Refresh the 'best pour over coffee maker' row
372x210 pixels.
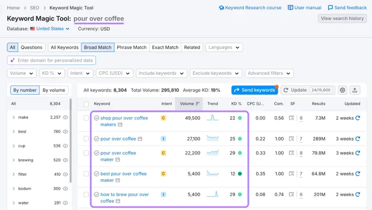click(x=358, y=174)
